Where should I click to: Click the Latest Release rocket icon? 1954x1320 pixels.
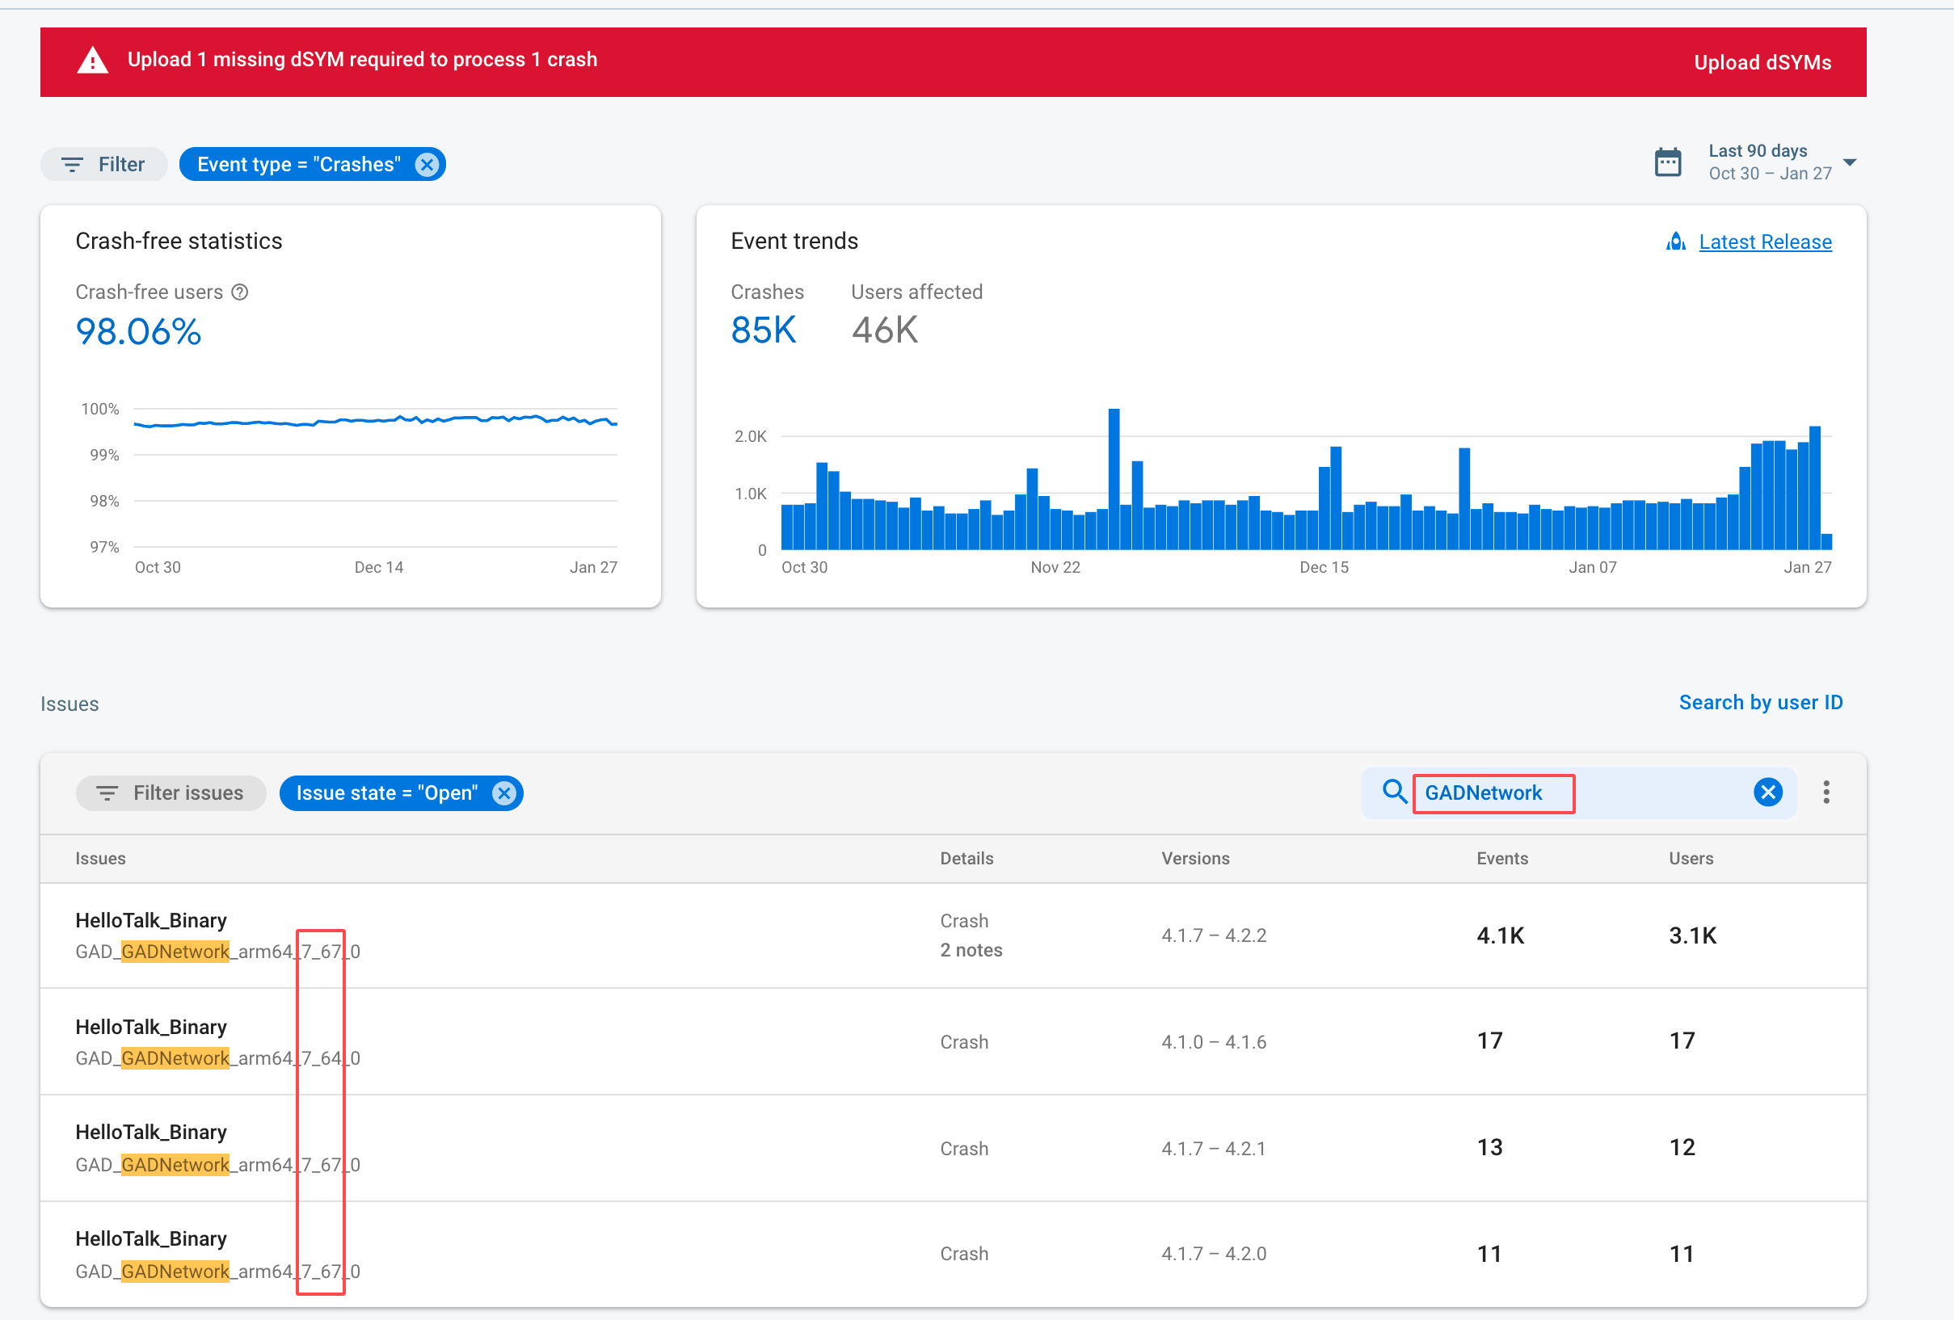point(1676,242)
